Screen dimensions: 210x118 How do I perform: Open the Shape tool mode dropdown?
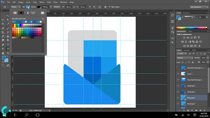click(15, 7)
